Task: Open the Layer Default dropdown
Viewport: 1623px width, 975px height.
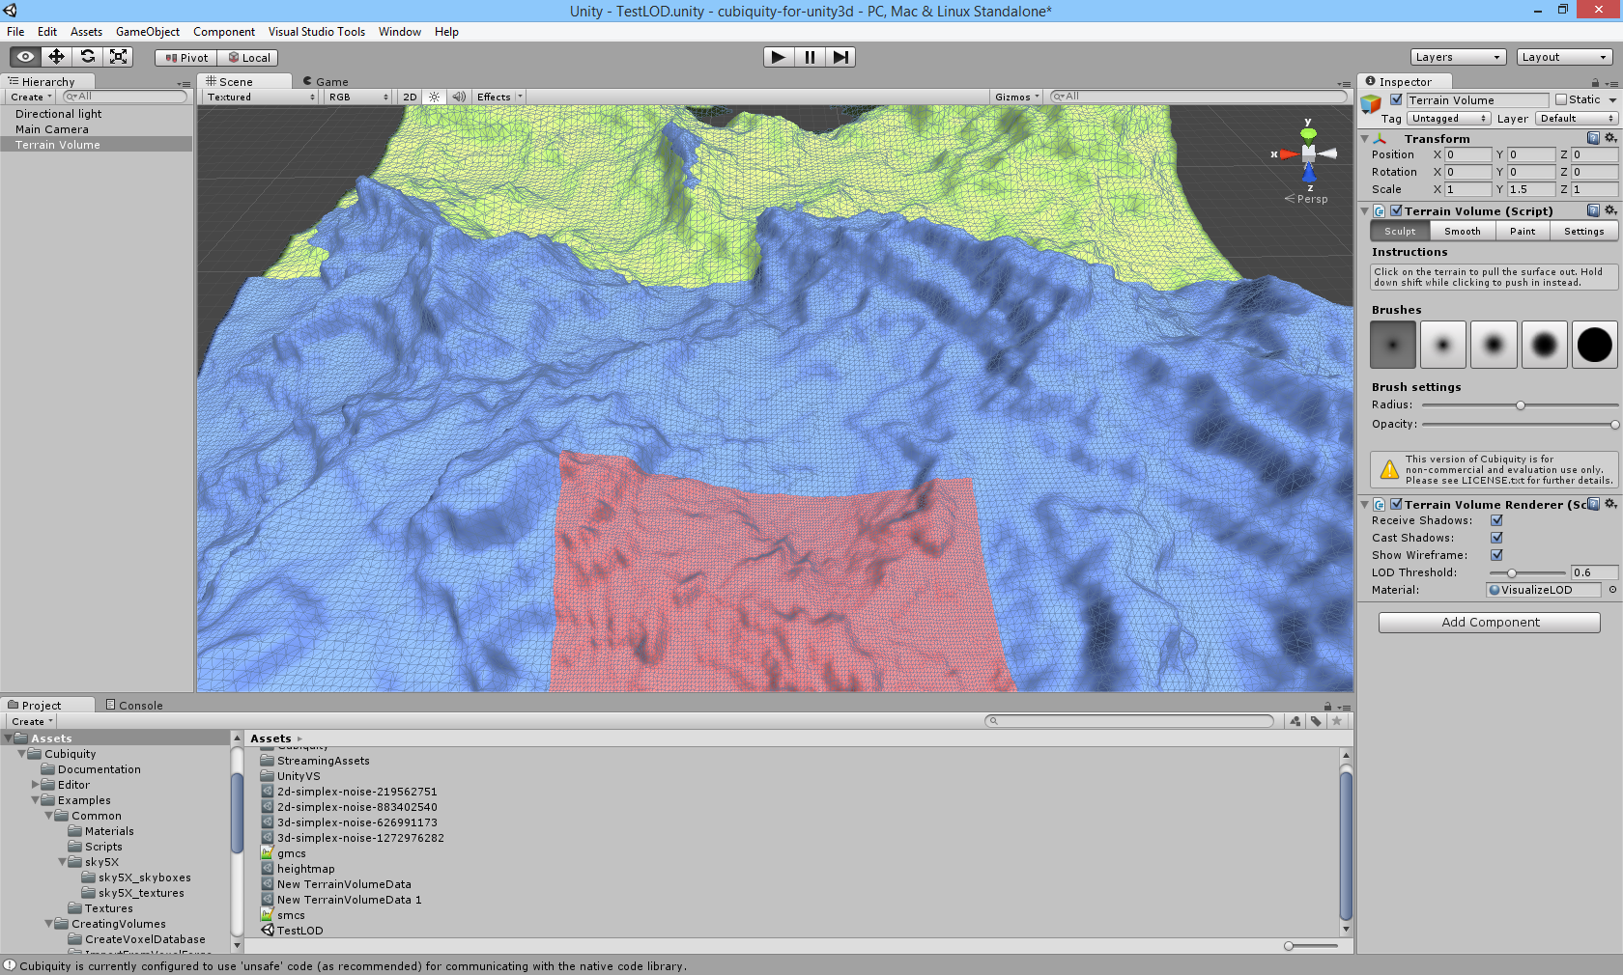Action: point(1577,118)
